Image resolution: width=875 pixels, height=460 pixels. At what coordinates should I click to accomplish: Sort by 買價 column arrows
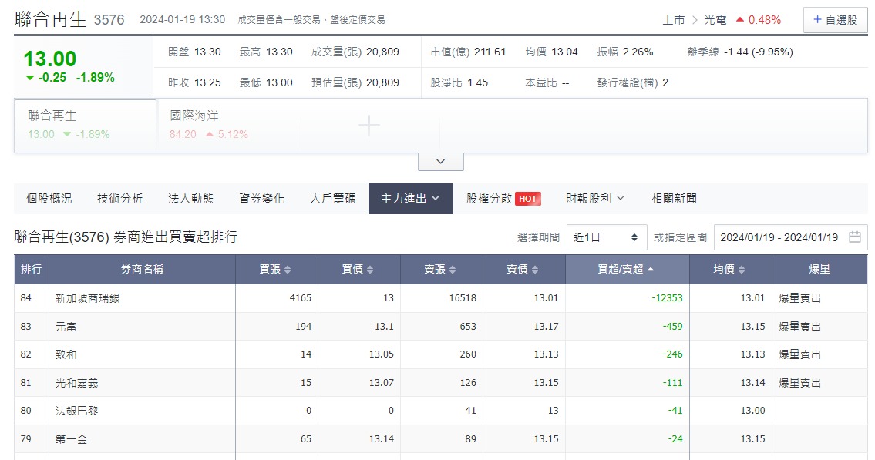coord(370,270)
